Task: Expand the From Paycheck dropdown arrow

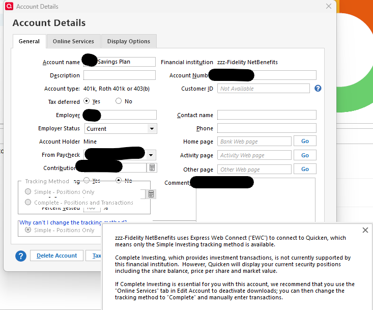Action: tap(151, 155)
